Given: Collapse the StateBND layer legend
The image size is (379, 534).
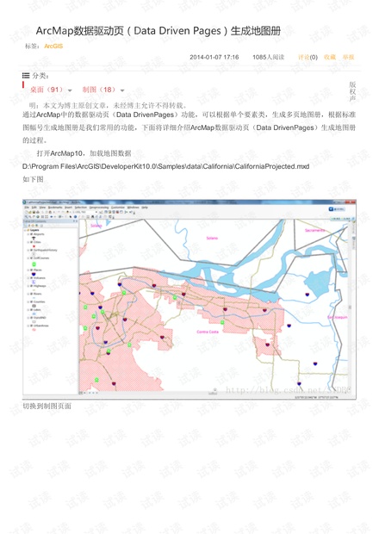Looking at the screenshot, I should [x=28, y=318].
